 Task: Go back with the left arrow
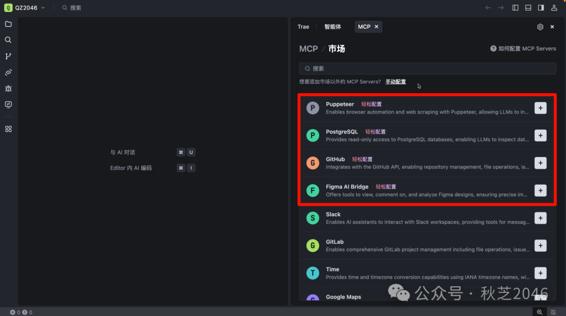point(488,7)
